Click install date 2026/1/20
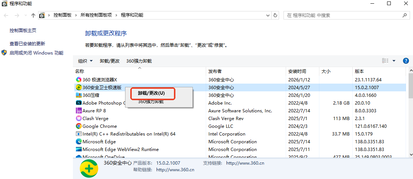 tap(299, 95)
